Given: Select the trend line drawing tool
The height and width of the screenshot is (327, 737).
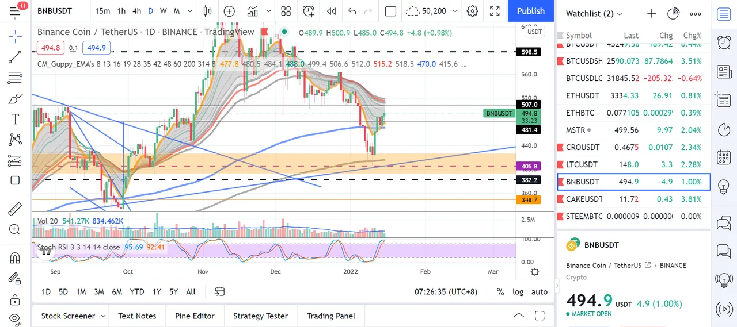Looking at the screenshot, I should click(x=15, y=56).
